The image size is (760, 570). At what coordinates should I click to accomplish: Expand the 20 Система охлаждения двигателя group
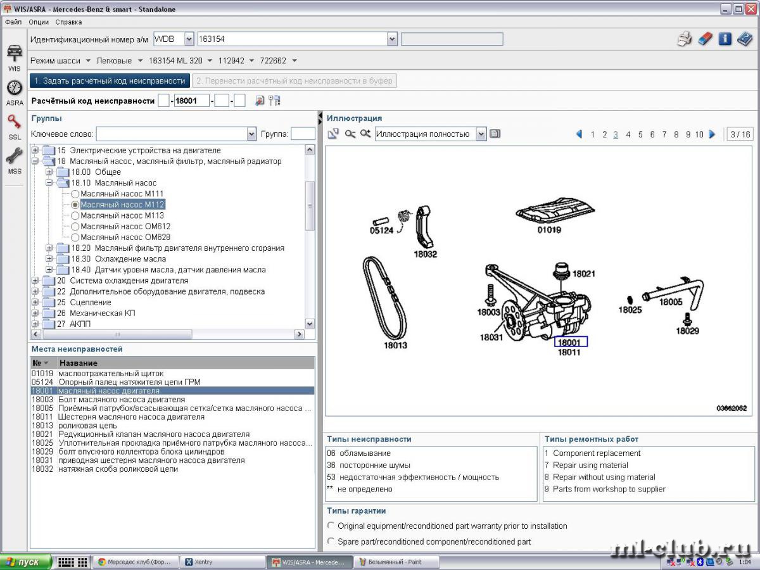(35, 281)
